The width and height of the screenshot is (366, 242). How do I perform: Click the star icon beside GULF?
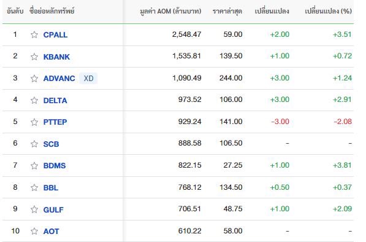coord(34,209)
